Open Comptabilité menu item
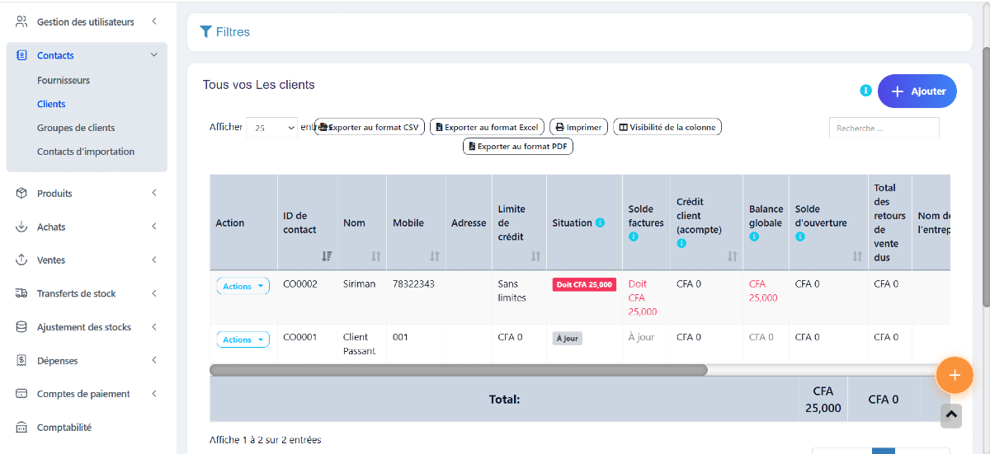The width and height of the screenshot is (990, 454). pyautogui.click(x=64, y=427)
